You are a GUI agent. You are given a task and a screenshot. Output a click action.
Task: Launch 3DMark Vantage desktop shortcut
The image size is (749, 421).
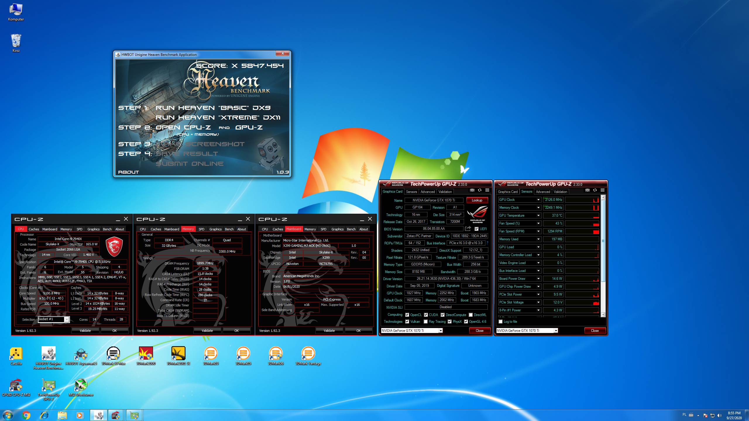[x=308, y=356]
